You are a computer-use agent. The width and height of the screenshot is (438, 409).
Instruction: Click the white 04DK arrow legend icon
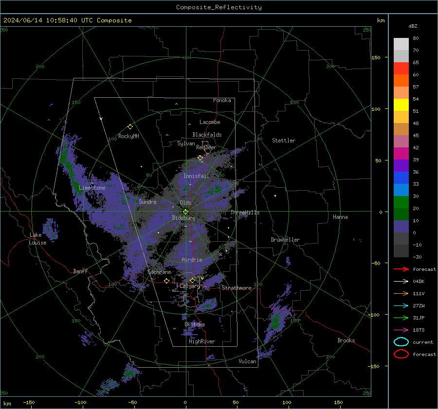(401, 282)
